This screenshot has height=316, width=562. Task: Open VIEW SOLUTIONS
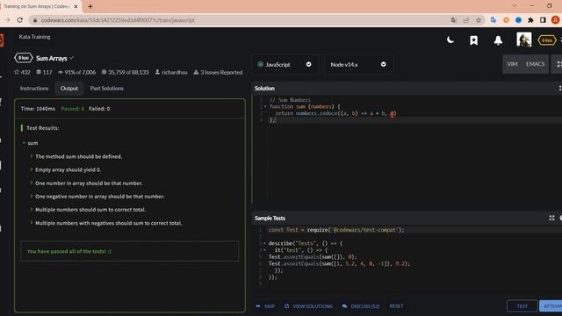pos(308,306)
